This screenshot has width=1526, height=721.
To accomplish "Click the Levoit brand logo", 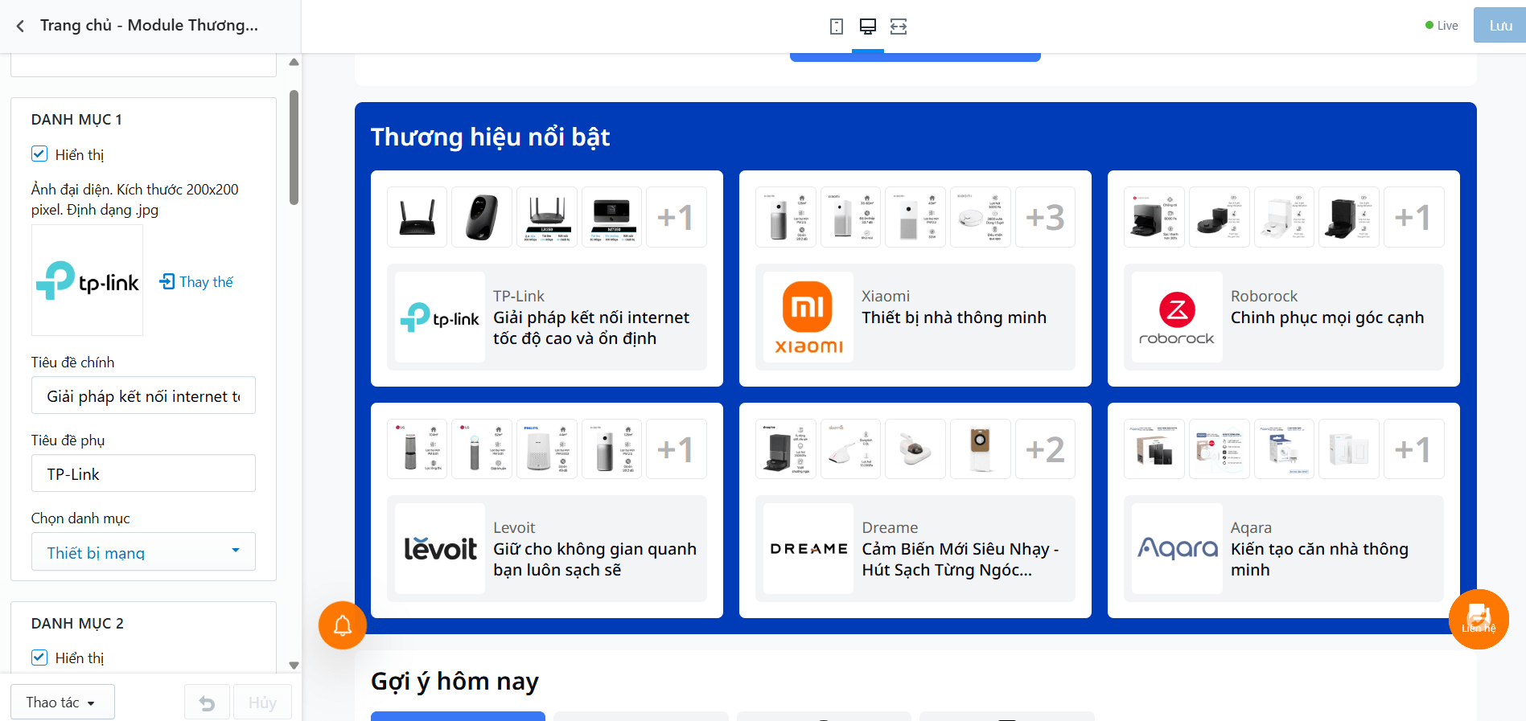I will (440, 548).
